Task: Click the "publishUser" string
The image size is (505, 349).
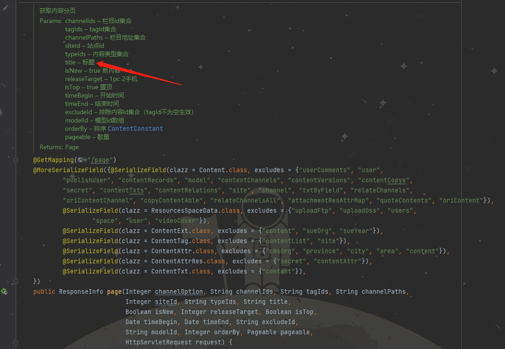Action: [x=87, y=180]
